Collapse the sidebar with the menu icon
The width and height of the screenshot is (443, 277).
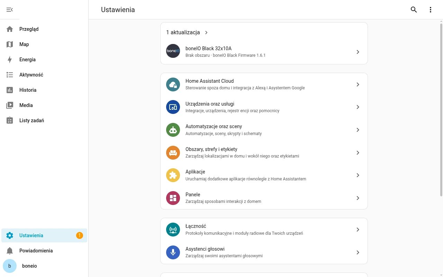[10, 10]
